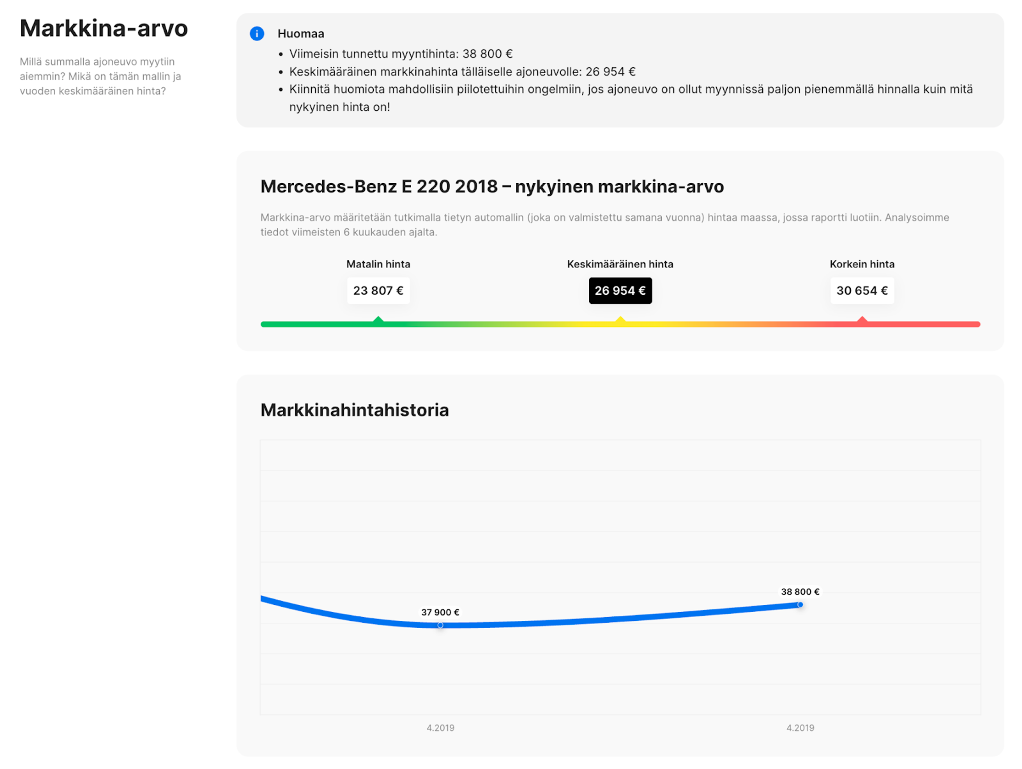
Task: Click the Keskimääräinen hinta label
Action: coord(620,264)
